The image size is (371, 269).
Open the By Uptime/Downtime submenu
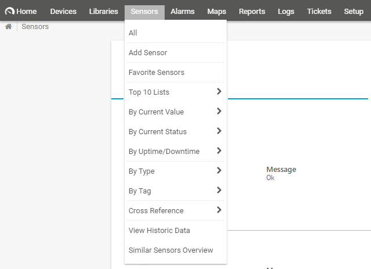tap(175, 151)
